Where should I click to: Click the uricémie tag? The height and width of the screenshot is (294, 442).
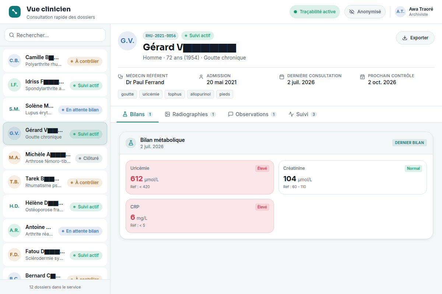tap(151, 94)
